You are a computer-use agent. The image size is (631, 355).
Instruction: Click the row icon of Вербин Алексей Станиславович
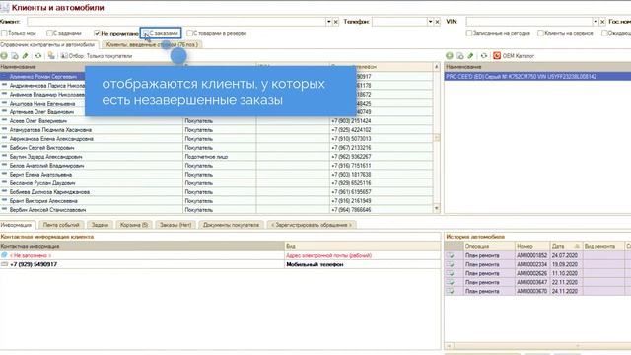(4, 210)
